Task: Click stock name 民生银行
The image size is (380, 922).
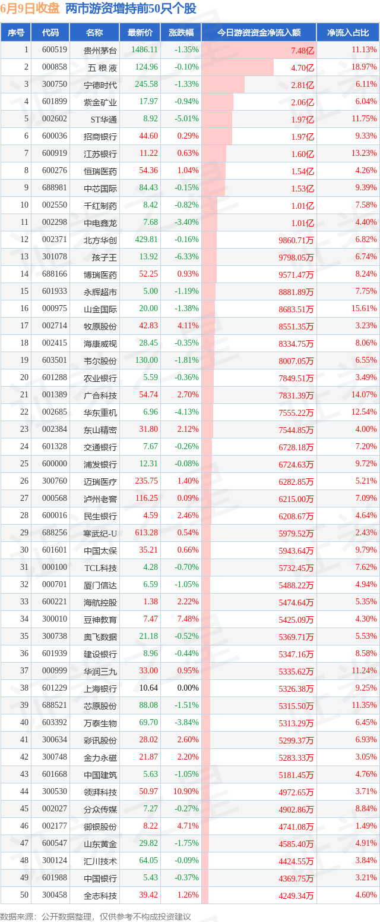Action: tap(100, 516)
